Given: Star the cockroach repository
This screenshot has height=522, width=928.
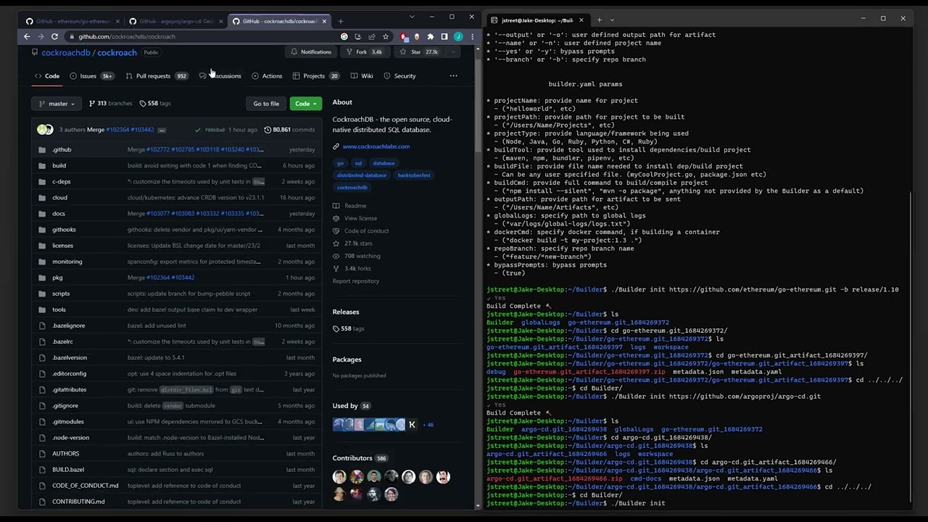Looking at the screenshot, I should (x=420, y=51).
